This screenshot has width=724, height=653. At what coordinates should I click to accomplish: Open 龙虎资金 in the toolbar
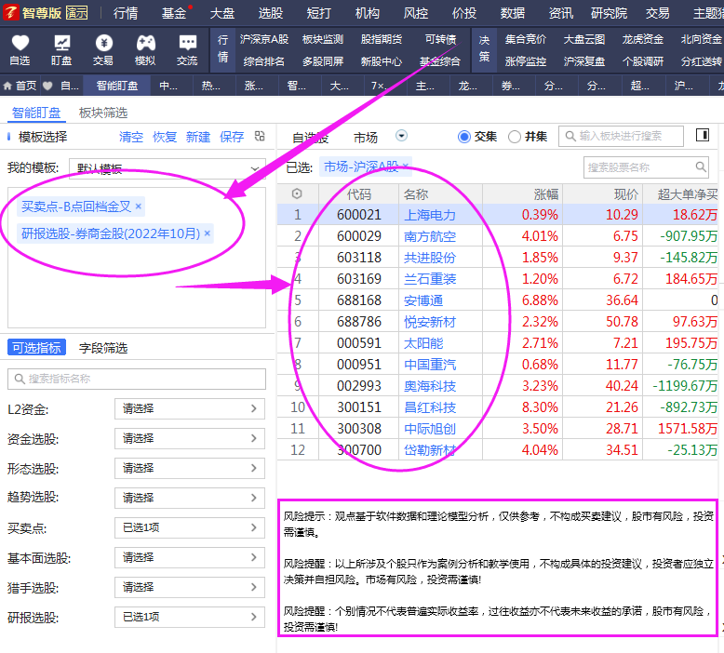(x=643, y=39)
